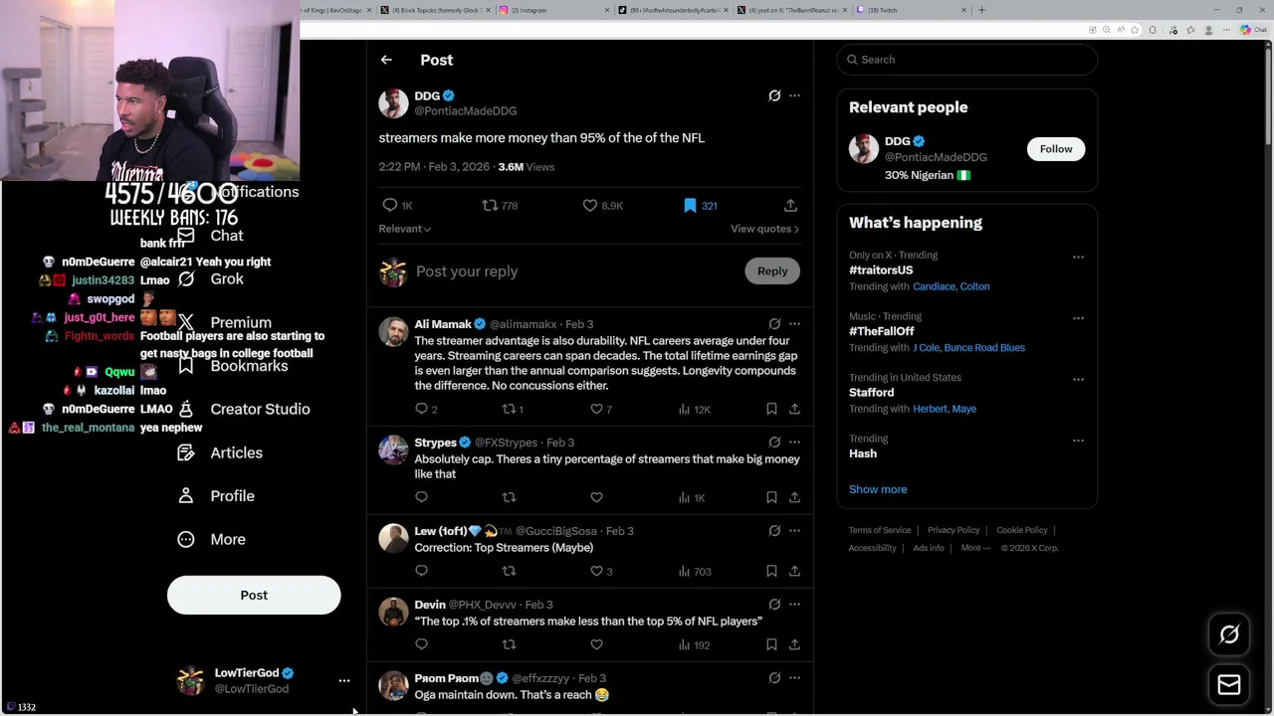Viewport: 1274px width, 716px height.
Task: Click the large Post button in sidebar
Action: click(x=254, y=595)
